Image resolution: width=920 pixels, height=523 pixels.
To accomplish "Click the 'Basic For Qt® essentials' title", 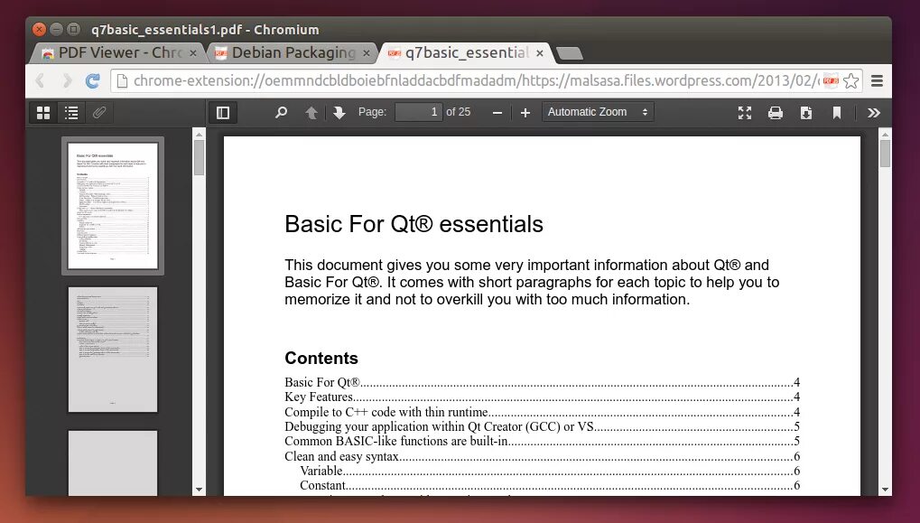I will (414, 224).
